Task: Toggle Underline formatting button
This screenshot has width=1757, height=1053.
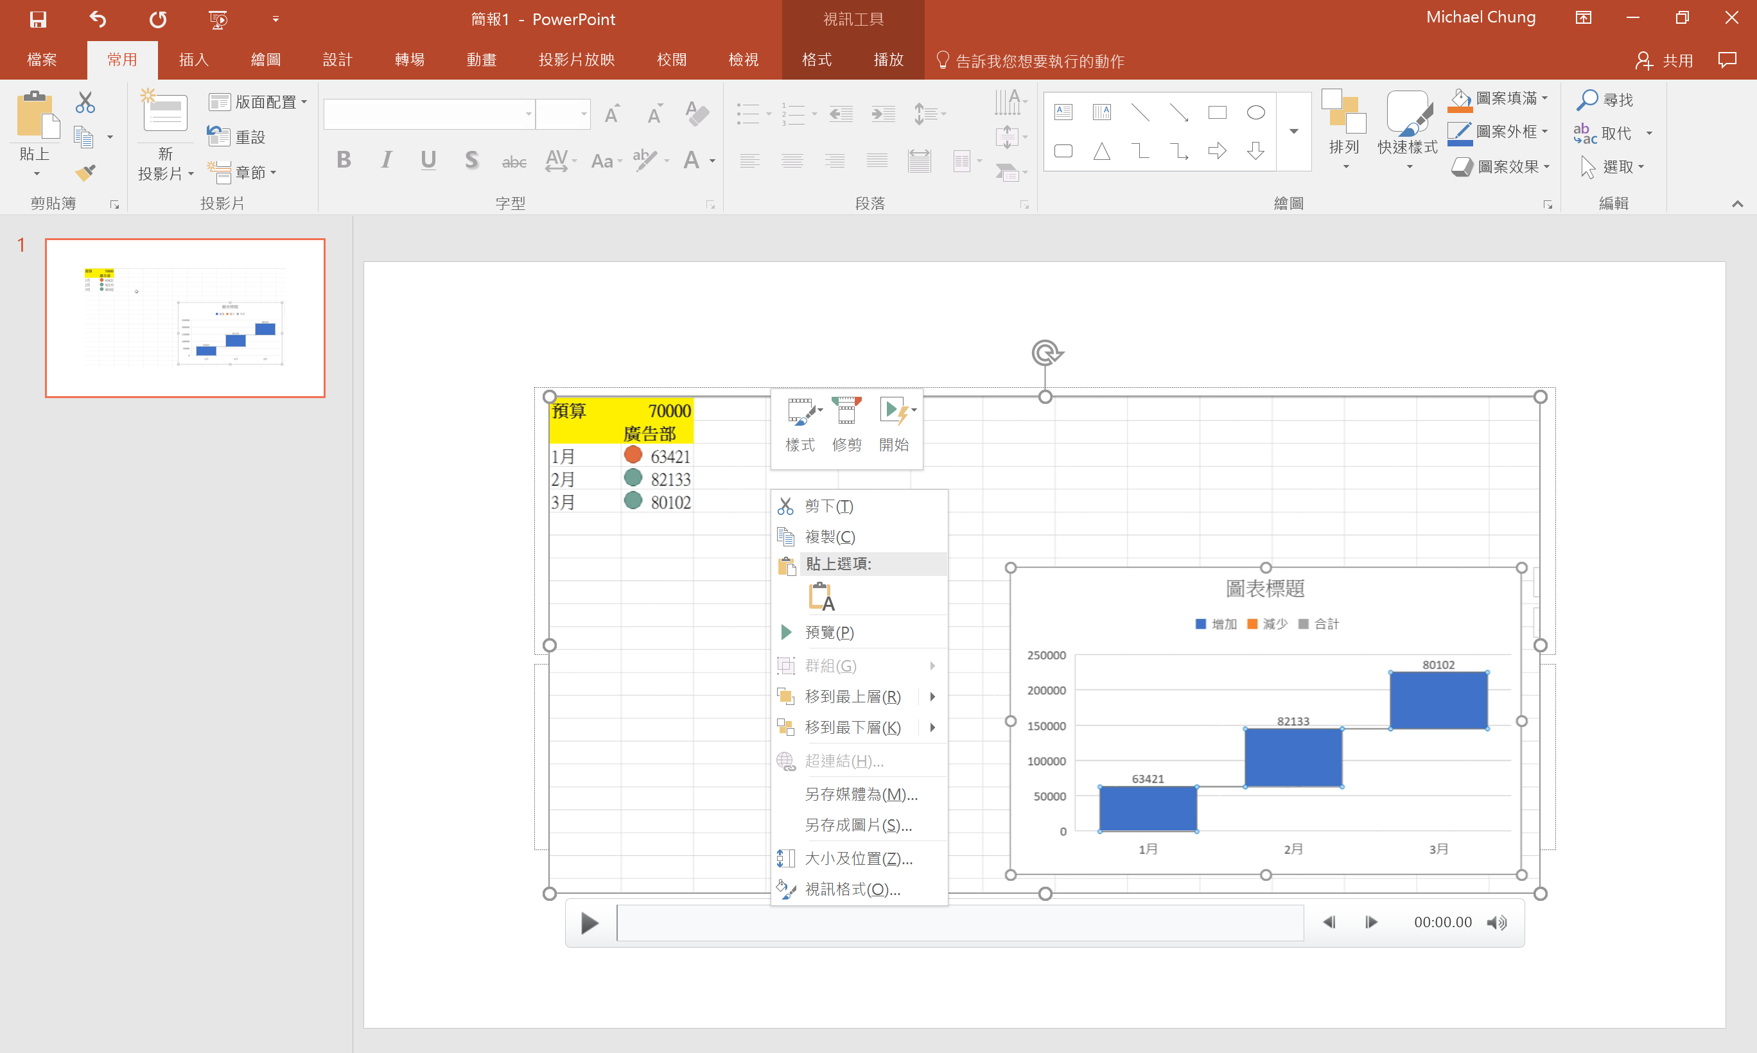Action: coord(428,161)
